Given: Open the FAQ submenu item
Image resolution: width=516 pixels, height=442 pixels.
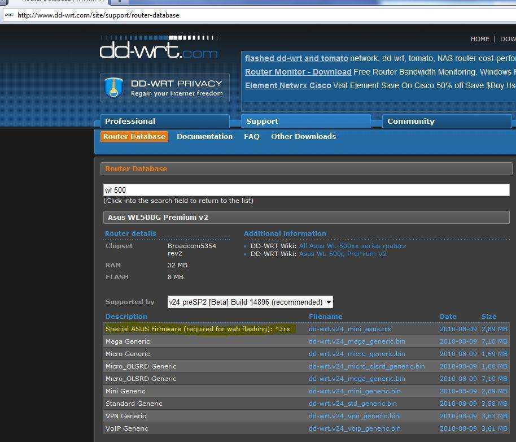Looking at the screenshot, I should (x=252, y=136).
